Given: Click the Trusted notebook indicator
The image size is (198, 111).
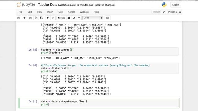Looking at the screenshot, I should coord(156,12).
